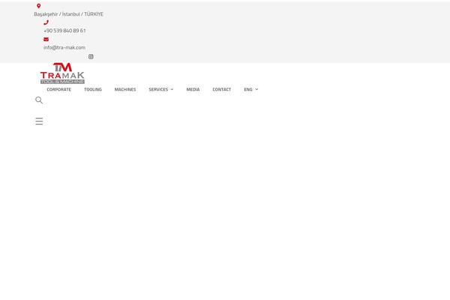Viewport: 450px width, 300px height.
Task: Open the Media menu item
Action: 193,89
